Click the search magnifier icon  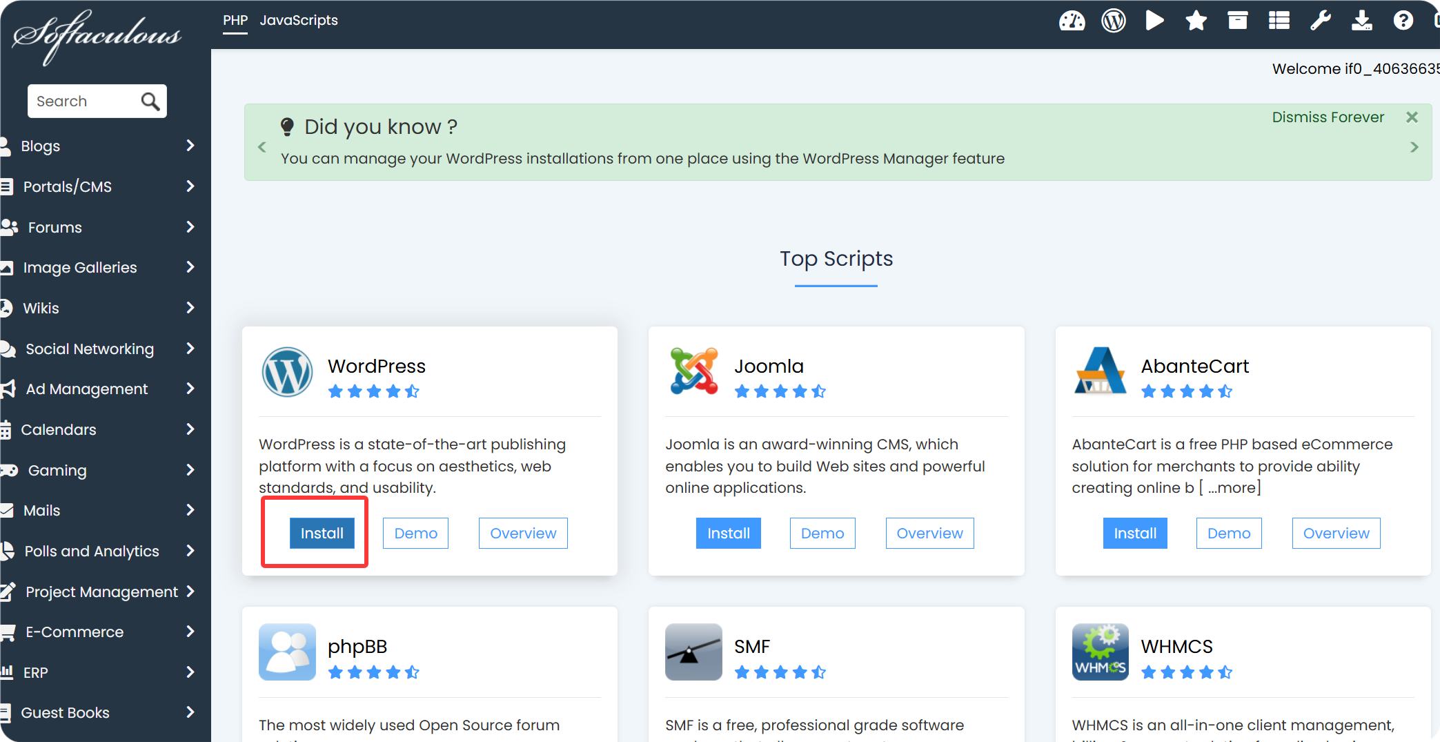coord(150,101)
